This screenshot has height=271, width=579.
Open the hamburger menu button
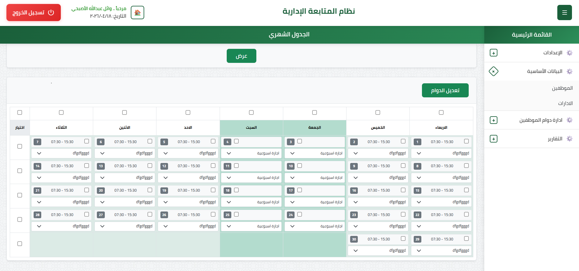564,13
